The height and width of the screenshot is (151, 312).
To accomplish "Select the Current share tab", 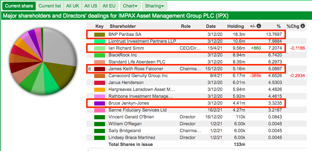I will point(19,6).
